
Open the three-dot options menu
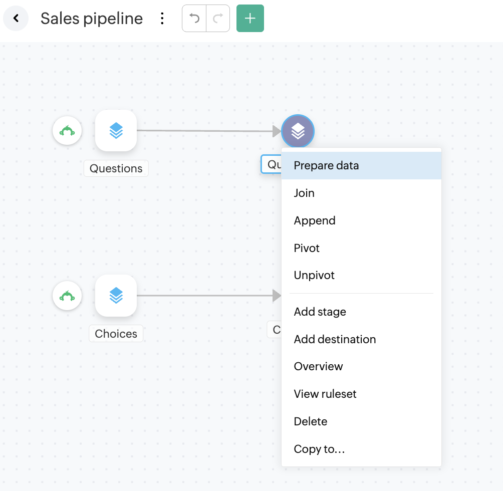click(x=162, y=19)
